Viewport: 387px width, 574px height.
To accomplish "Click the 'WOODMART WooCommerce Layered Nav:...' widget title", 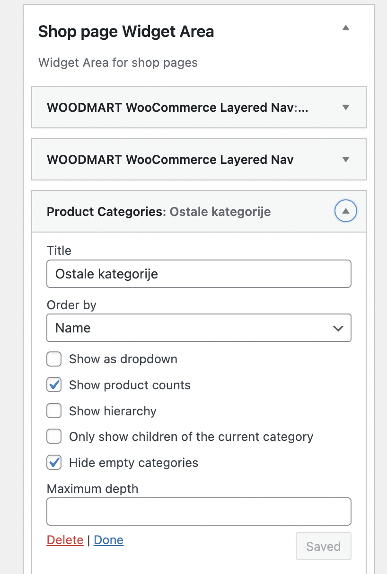I will (x=177, y=108).
